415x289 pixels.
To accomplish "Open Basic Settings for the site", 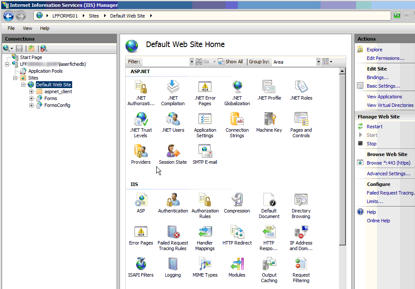I will coord(383,86).
